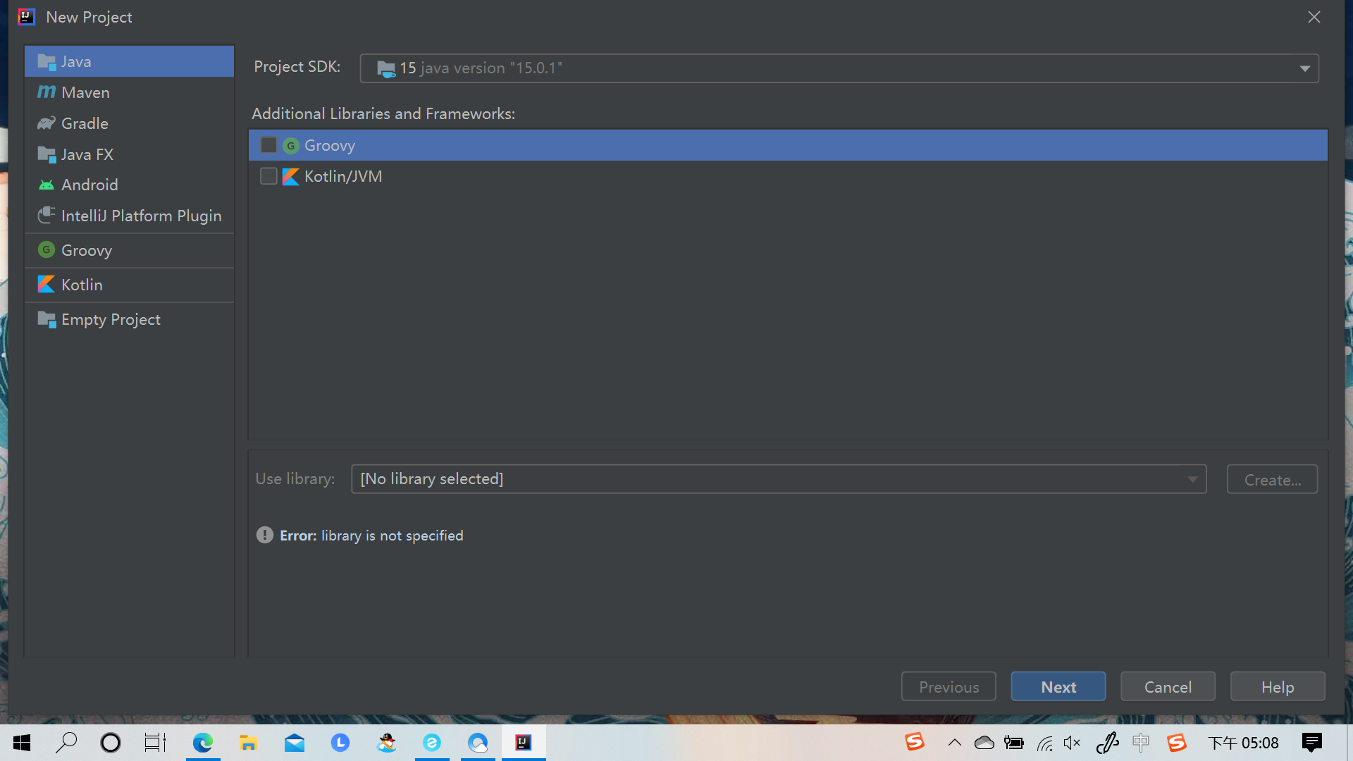Expand the Project SDK version dropdown
The height and width of the screenshot is (761, 1353).
click(x=1306, y=68)
